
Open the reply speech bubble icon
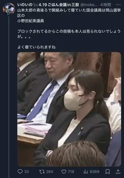click(x=20, y=171)
